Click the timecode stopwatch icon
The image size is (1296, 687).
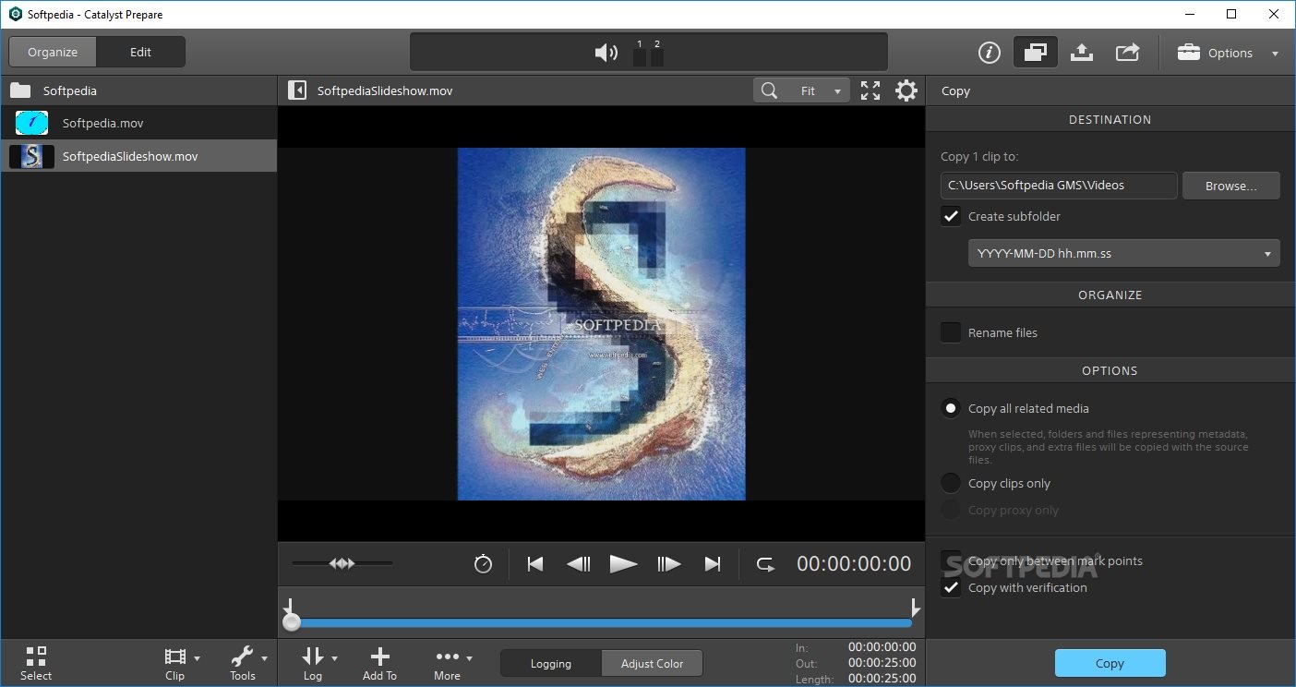tap(483, 564)
